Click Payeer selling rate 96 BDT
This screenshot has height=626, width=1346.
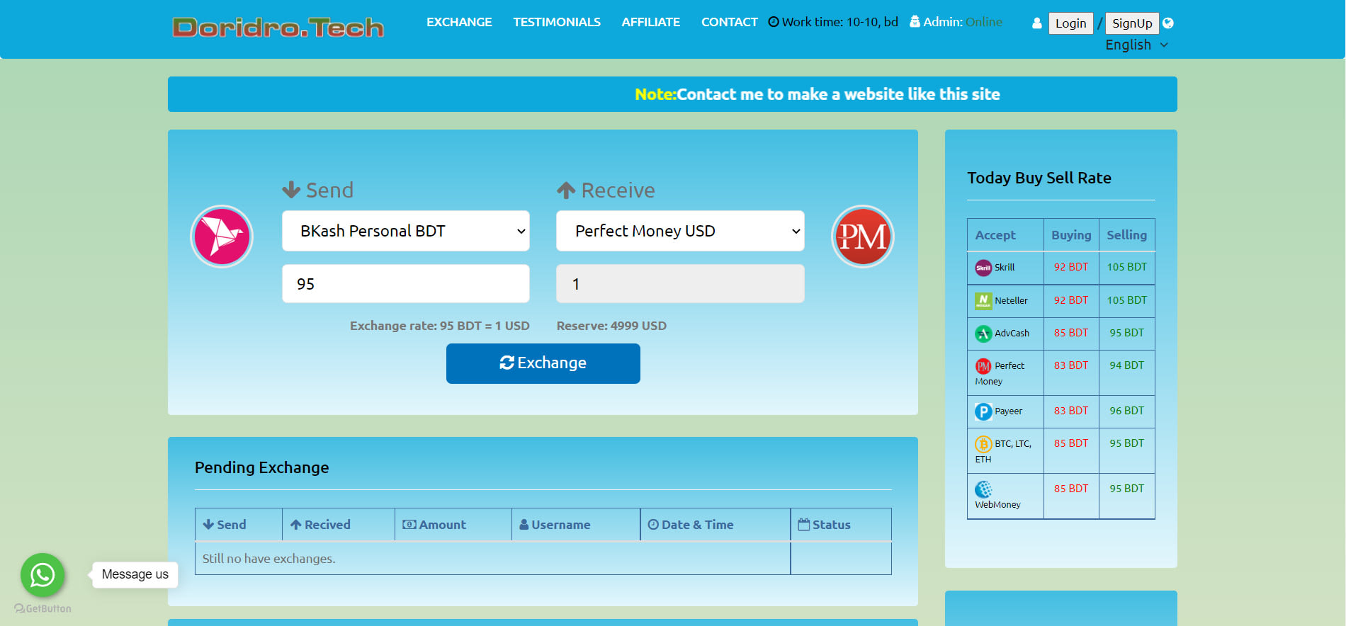pos(1126,411)
